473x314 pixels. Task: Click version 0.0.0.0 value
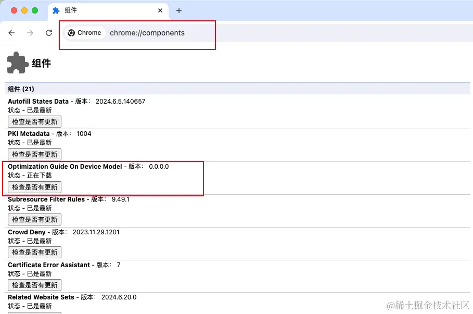tap(159, 166)
